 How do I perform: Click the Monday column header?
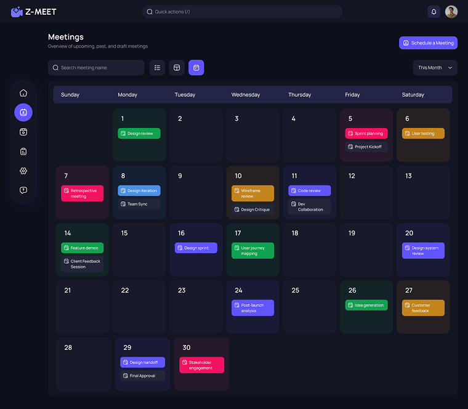coord(127,95)
